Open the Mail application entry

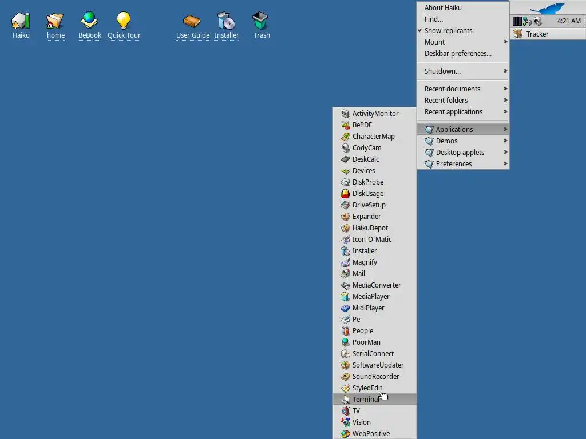coord(375,274)
